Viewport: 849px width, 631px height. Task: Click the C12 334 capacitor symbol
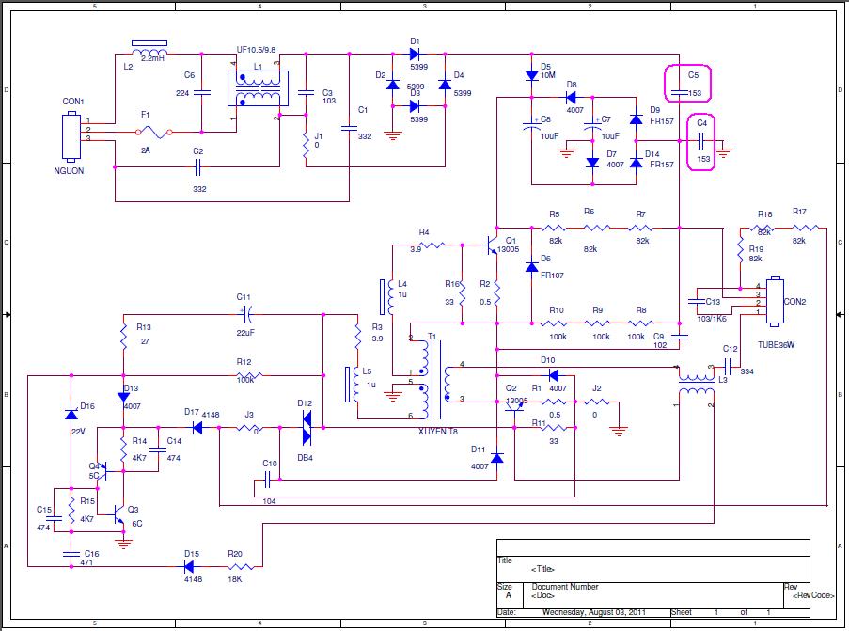[x=728, y=368]
